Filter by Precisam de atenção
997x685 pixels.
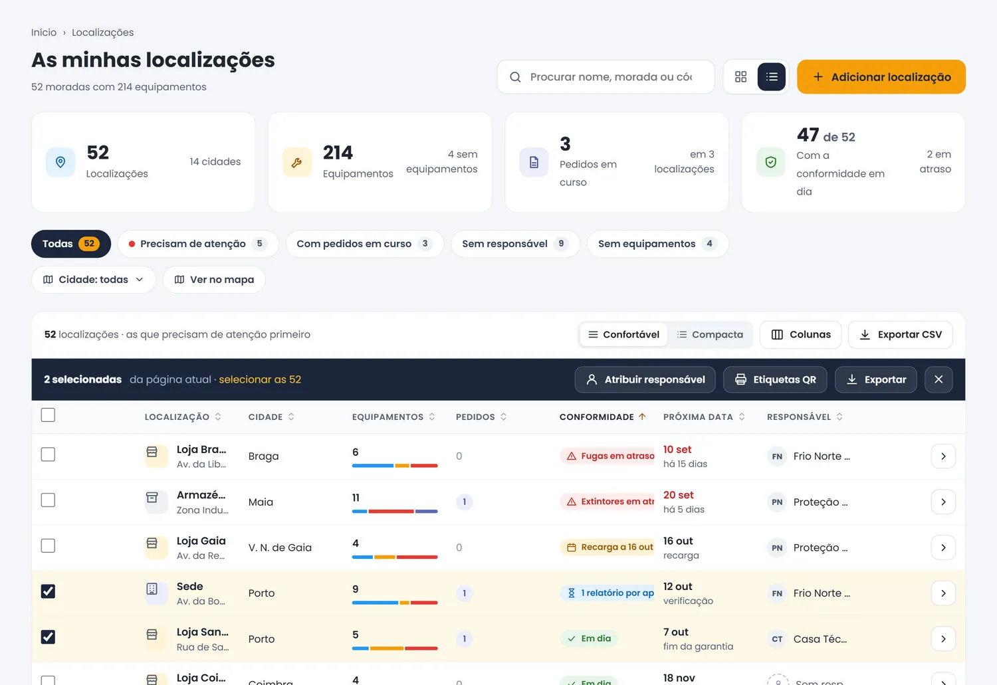198,244
